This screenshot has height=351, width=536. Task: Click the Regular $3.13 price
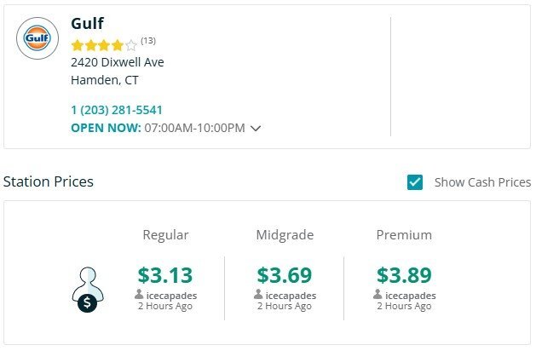pyautogui.click(x=165, y=275)
